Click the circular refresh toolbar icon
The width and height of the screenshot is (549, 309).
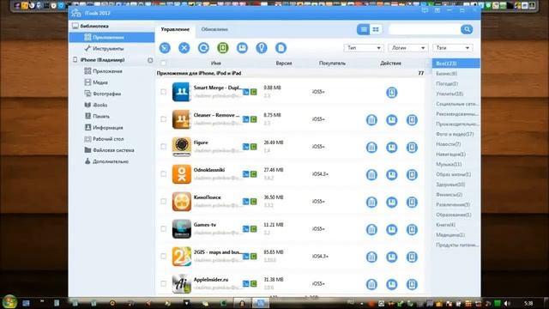[203, 48]
